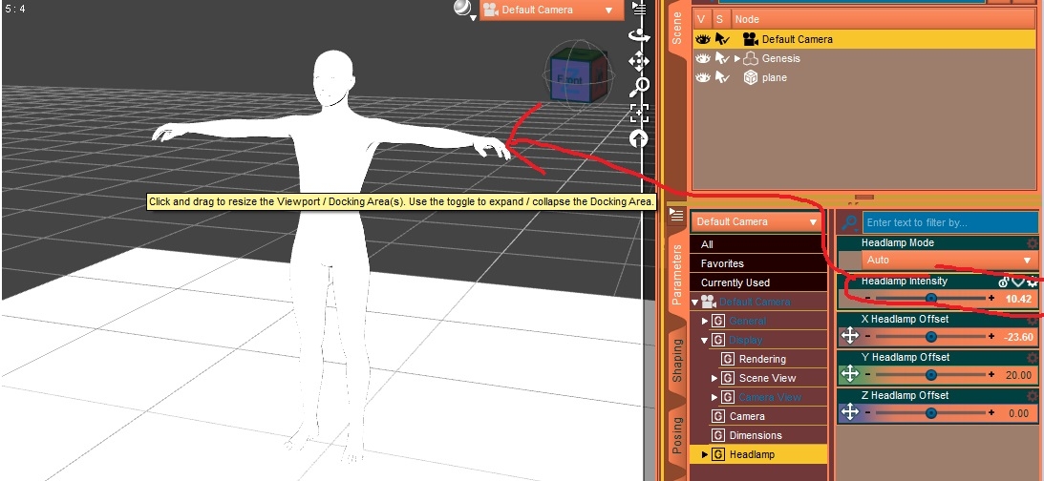Expand the Genesis node in Scene
Viewport: 1044px width, 481px height.
pyautogui.click(x=736, y=58)
